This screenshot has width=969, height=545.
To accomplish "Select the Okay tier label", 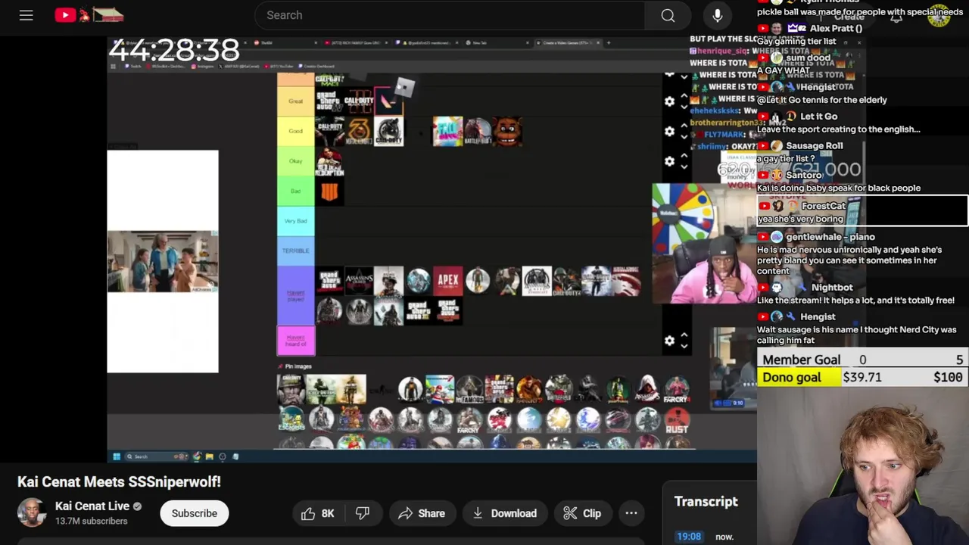I will [295, 160].
